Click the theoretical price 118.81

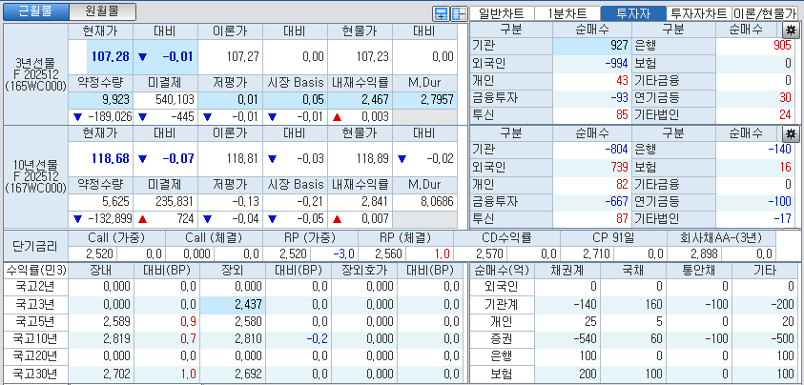coord(243,158)
